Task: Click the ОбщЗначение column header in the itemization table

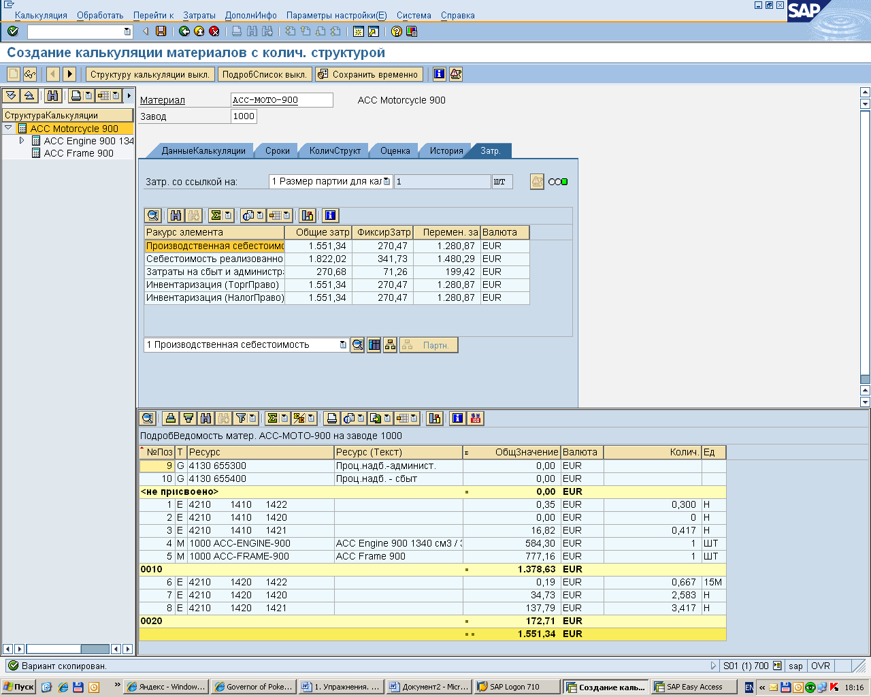Action: point(512,452)
